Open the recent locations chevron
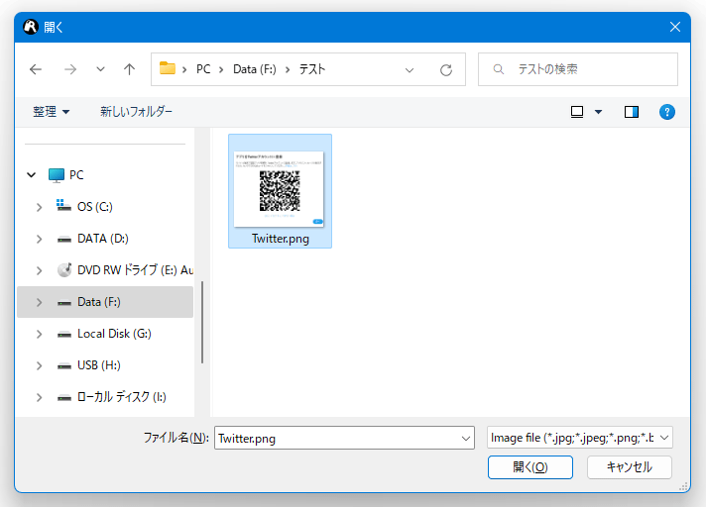Viewport: 706px width, 507px height. point(100,69)
